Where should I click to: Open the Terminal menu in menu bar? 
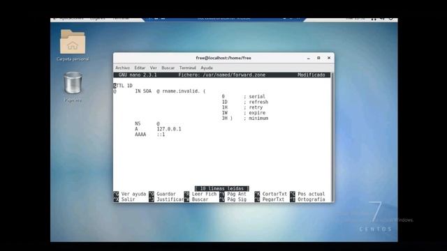click(187, 68)
